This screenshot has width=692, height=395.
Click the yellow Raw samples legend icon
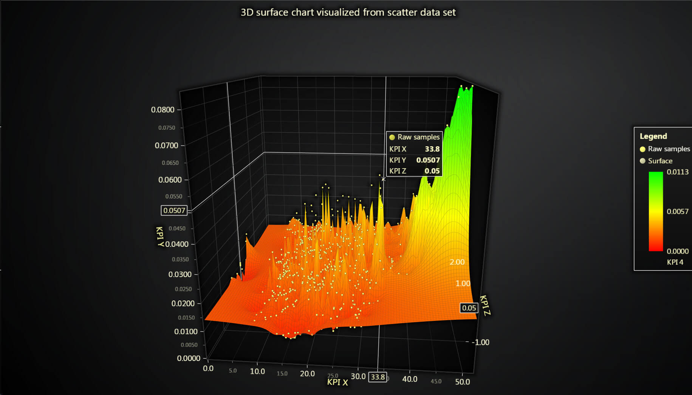(642, 149)
